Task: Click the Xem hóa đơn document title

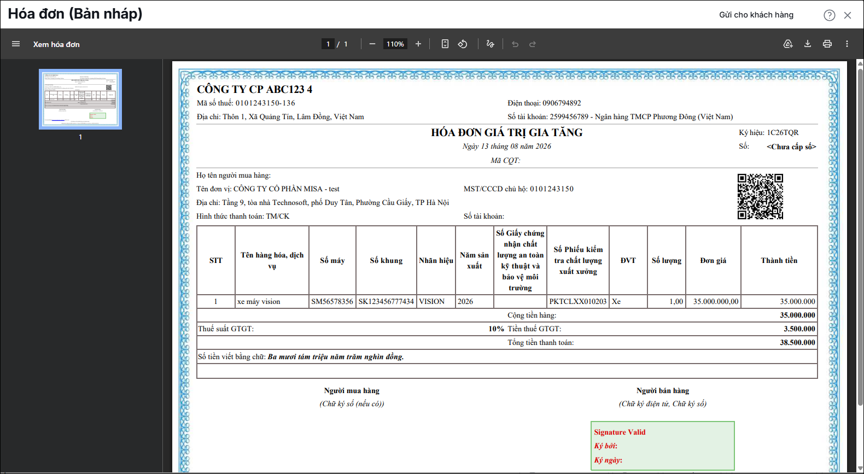Action: point(56,44)
